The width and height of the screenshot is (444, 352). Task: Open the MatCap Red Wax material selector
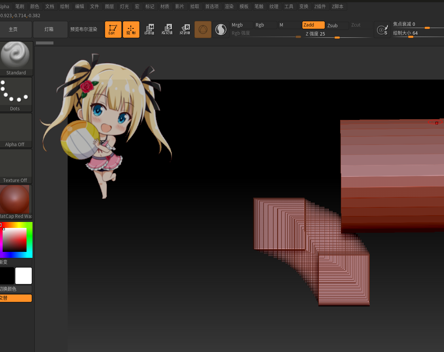tap(16, 202)
